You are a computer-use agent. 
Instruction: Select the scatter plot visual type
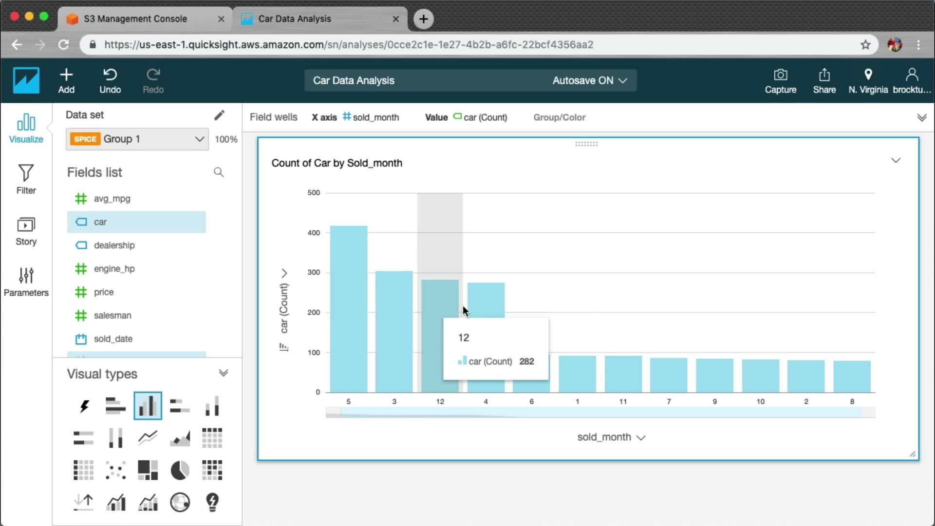115,470
